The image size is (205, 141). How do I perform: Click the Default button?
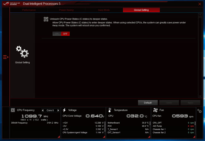148,103
